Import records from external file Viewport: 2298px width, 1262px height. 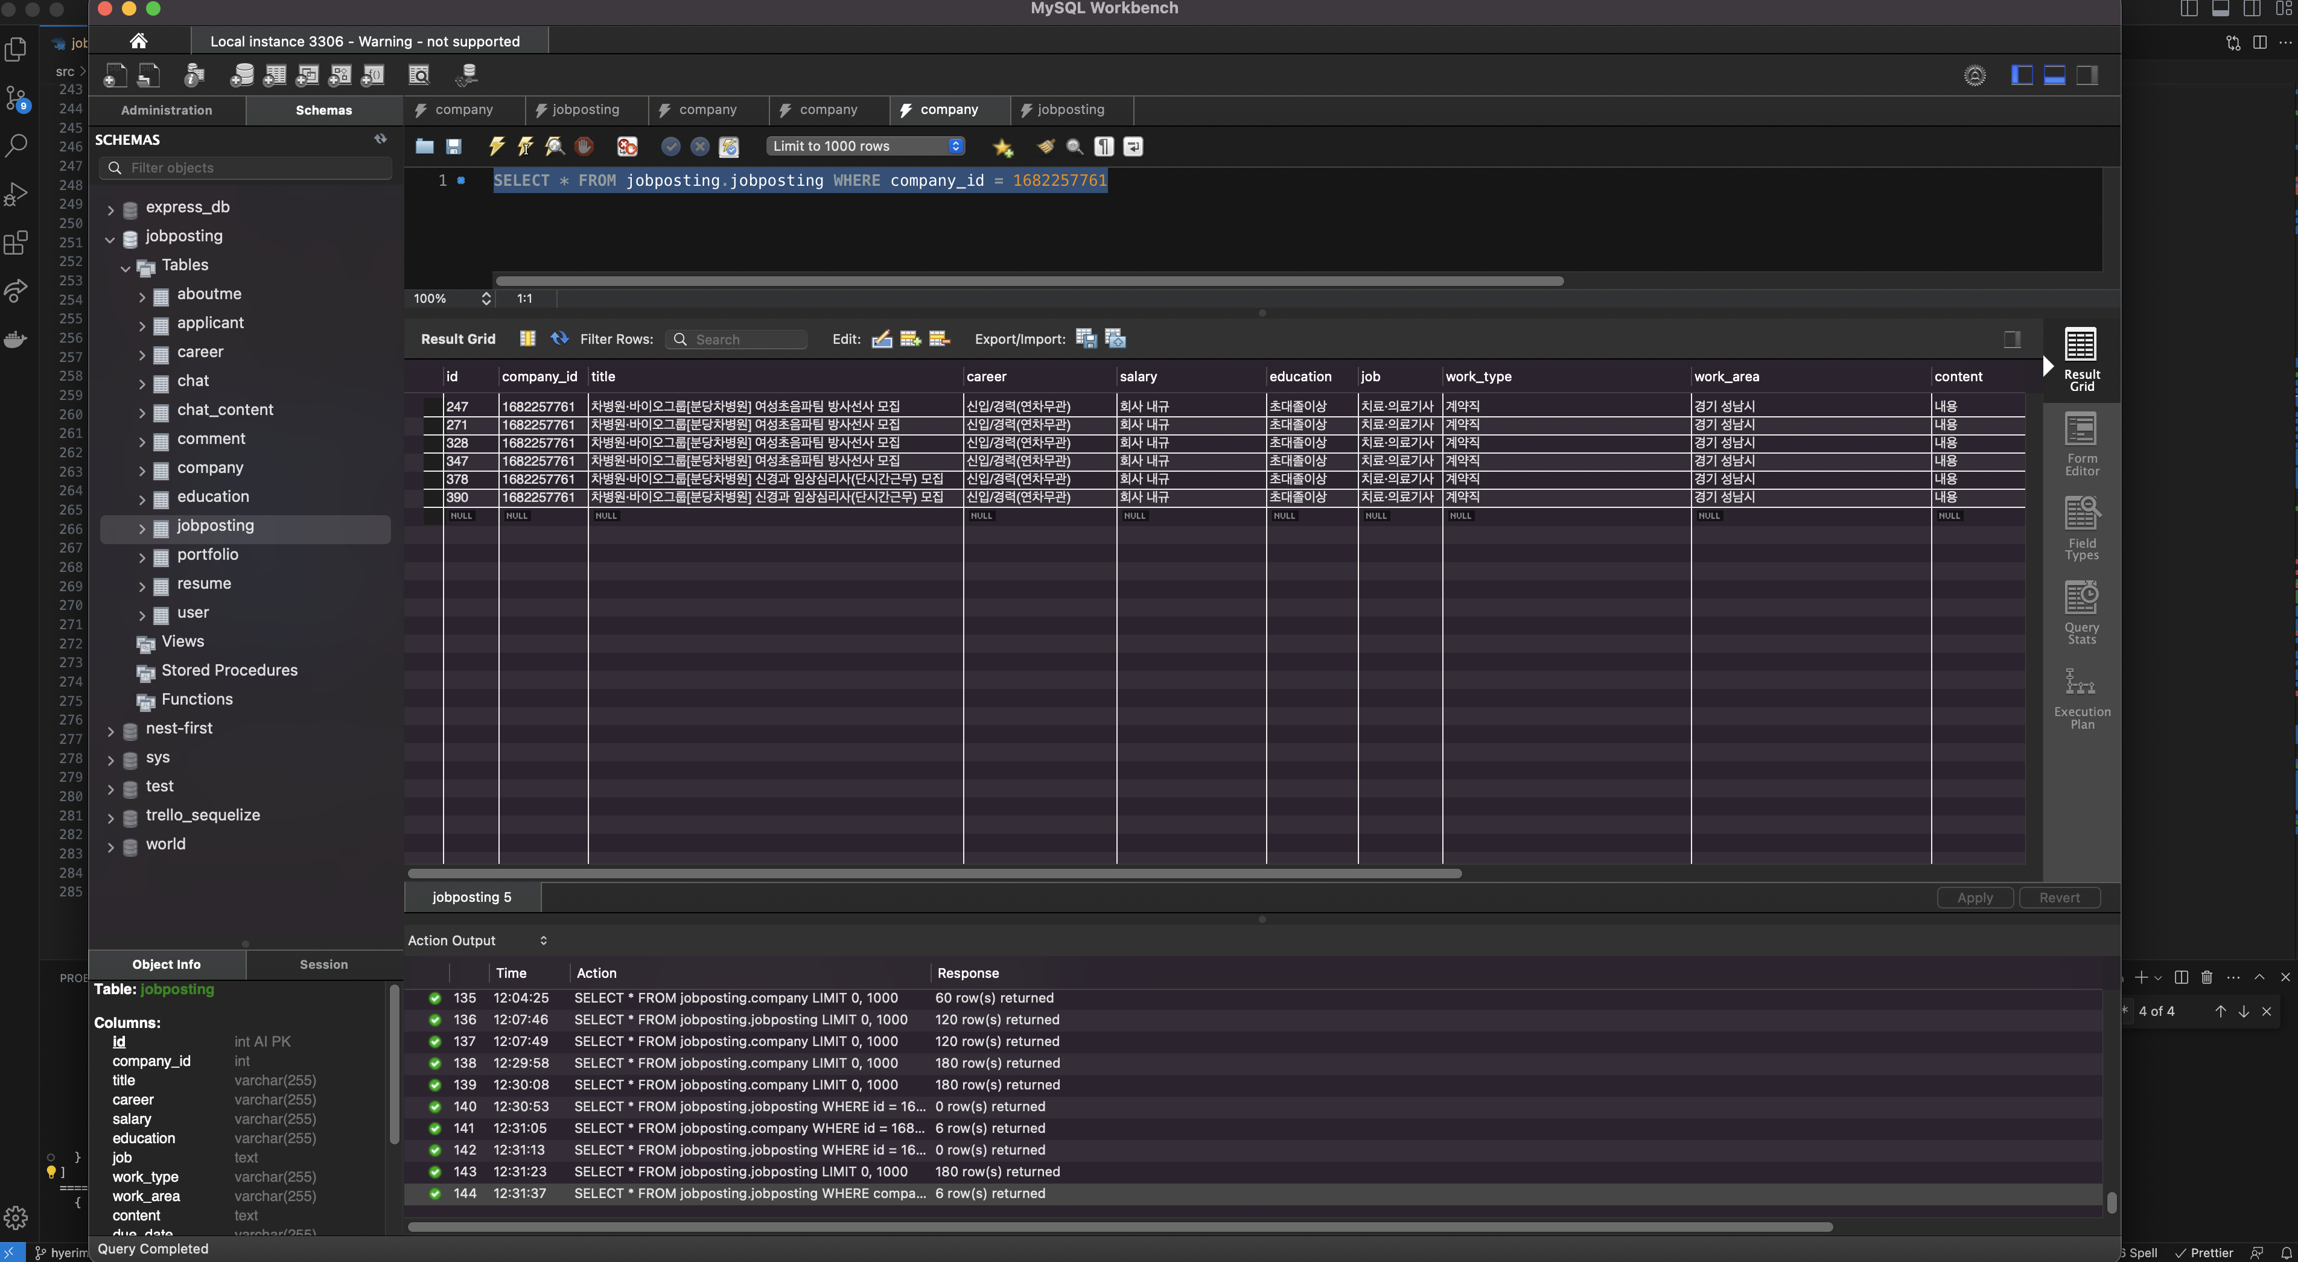pyautogui.click(x=1116, y=339)
